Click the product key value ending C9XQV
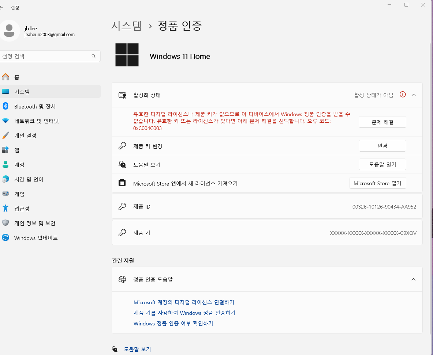 coord(373,233)
